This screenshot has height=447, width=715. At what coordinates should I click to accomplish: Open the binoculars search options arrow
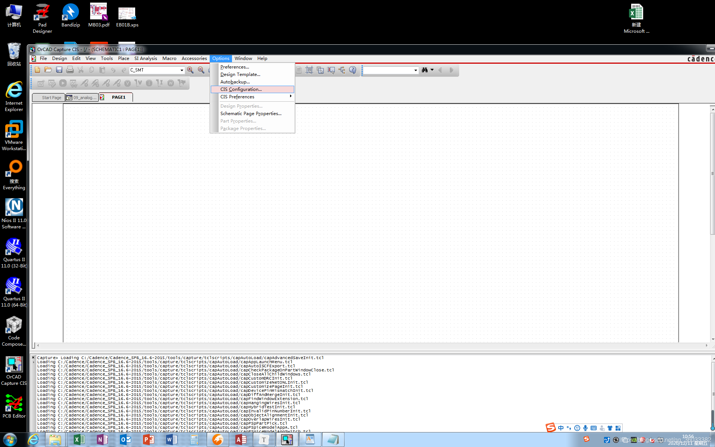(432, 70)
